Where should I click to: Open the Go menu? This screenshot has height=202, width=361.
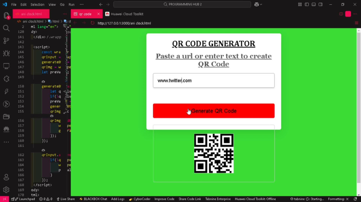click(62, 4)
